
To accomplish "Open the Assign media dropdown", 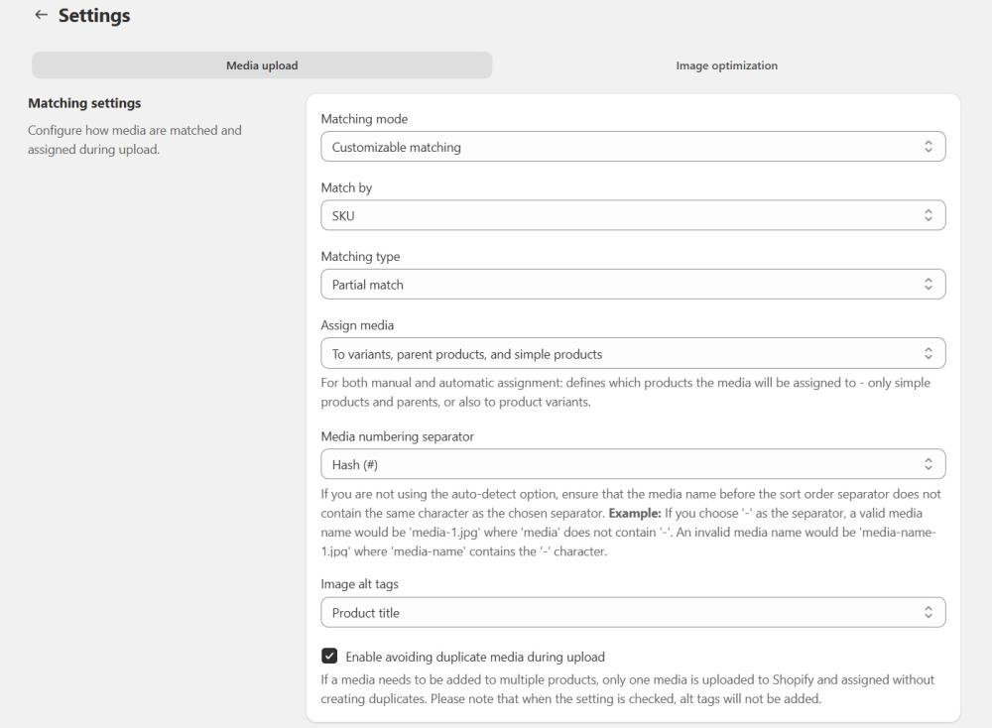I will [633, 352].
